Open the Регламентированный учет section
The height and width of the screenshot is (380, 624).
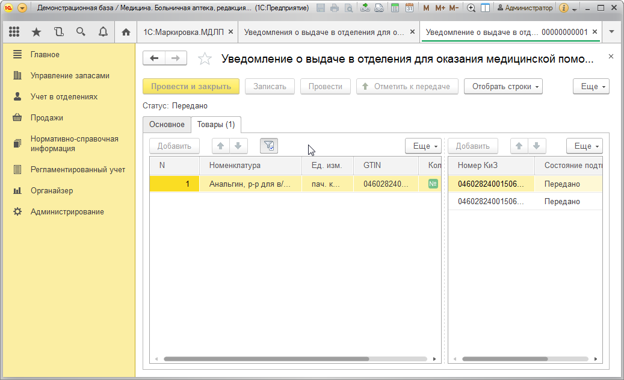[78, 170]
